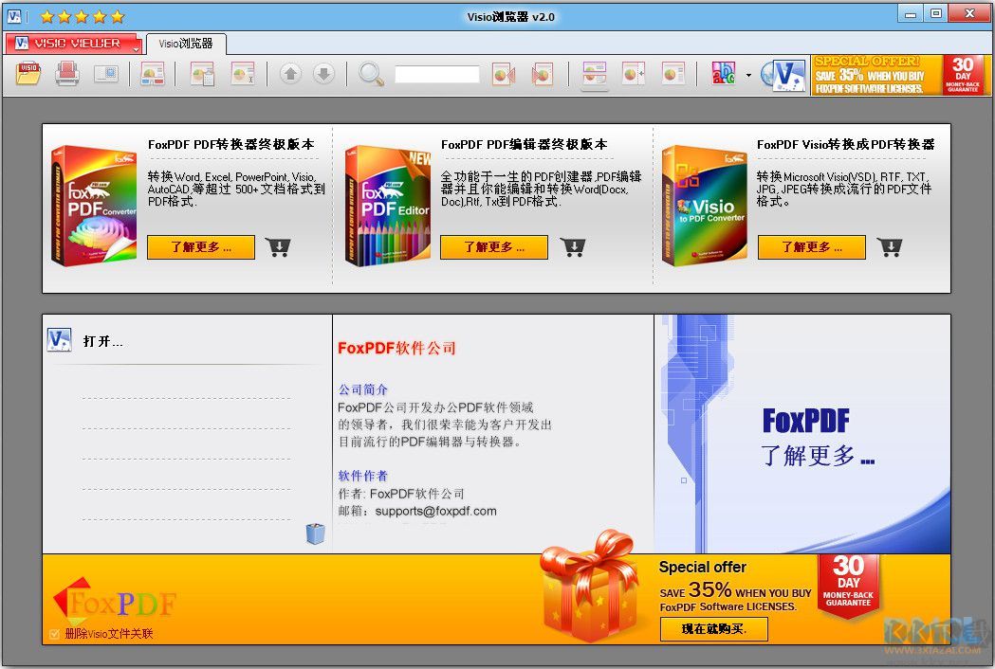Screen dimensions: 995x669
Task: Click 了解更多 for FoxPDF PDF转换器
Action: pyautogui.click(x=200, y=247)
